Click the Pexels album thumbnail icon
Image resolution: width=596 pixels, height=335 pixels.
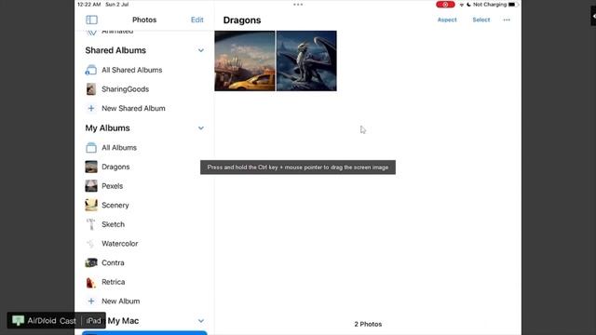click(x=91, y=186)
